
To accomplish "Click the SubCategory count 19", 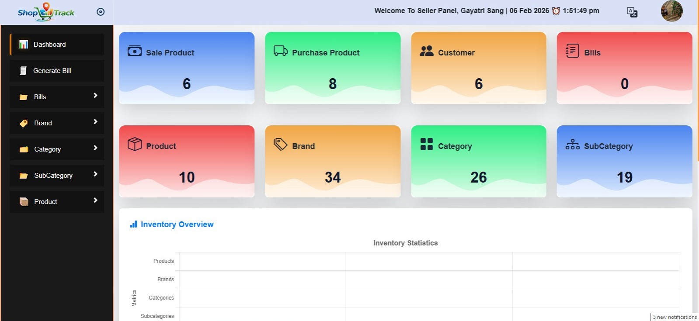I will (625, 177).
